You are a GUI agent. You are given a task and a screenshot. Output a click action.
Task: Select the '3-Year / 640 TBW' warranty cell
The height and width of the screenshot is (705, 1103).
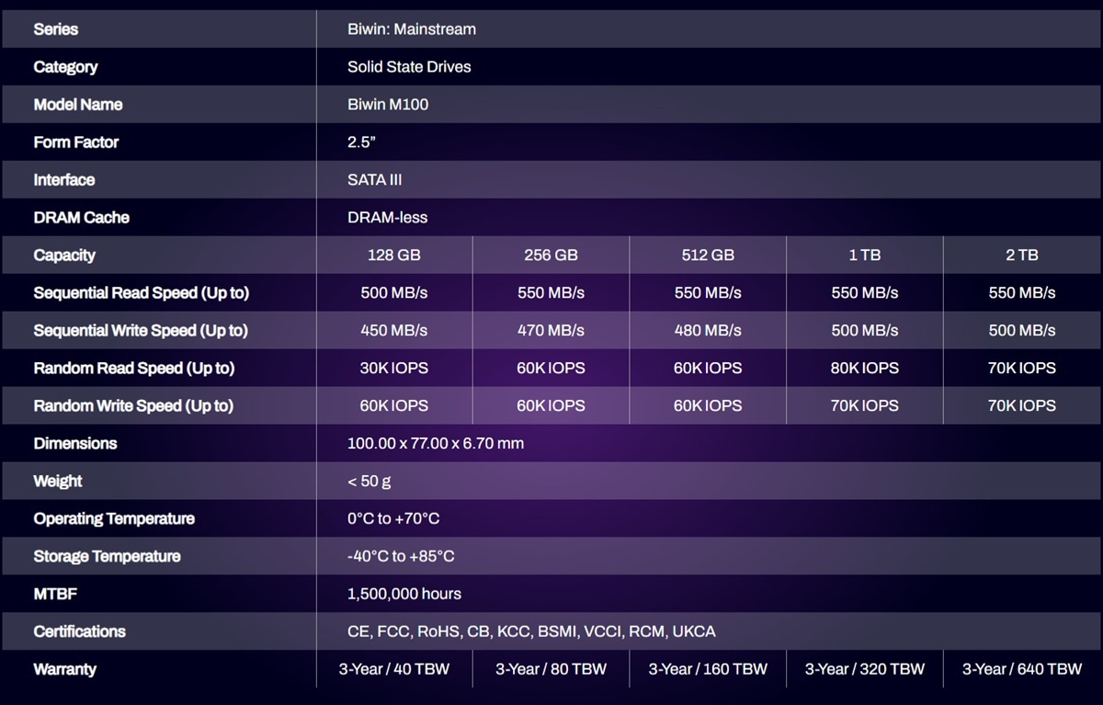click(x=1021, y=670)
